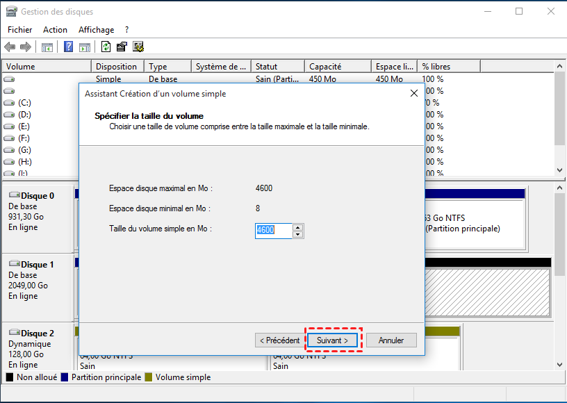Open the blue Help toolbar icon
This screenshot has height=403, width=567.
tap(68, 47)
